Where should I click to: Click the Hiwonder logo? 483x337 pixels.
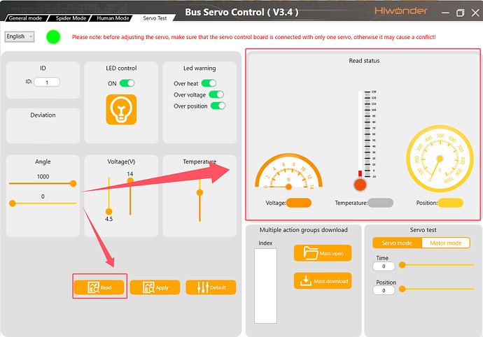(x=401, y=10)
